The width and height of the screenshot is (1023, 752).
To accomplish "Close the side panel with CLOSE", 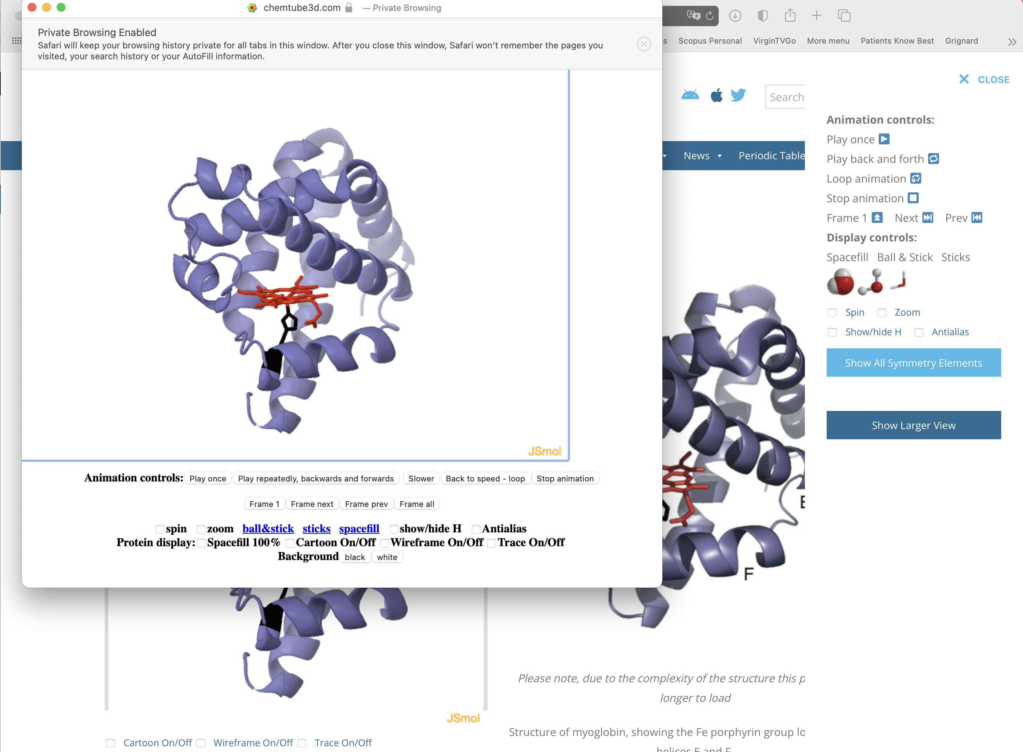I will (984, 79).
